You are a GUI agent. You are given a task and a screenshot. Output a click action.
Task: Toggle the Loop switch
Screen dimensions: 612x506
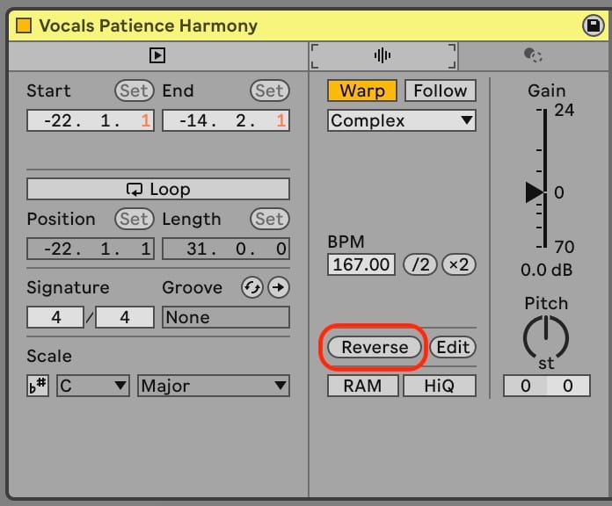(158, 190)
